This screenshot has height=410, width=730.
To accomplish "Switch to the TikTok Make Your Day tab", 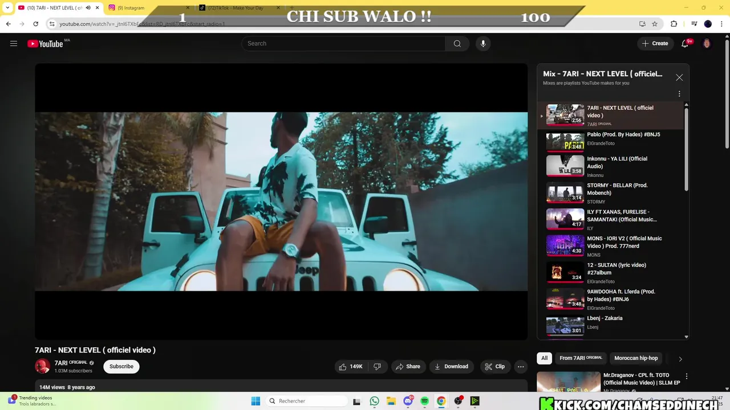I will click(240, 8).
